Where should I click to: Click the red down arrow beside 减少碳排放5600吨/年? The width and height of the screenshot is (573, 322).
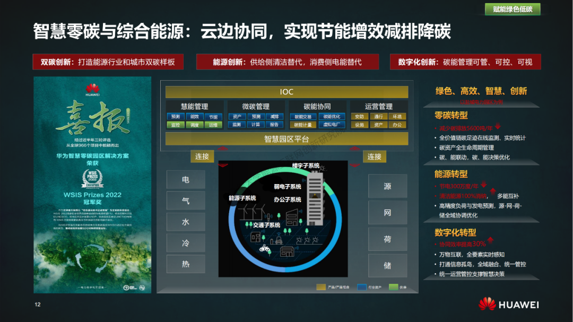click(x=498, y=126)
